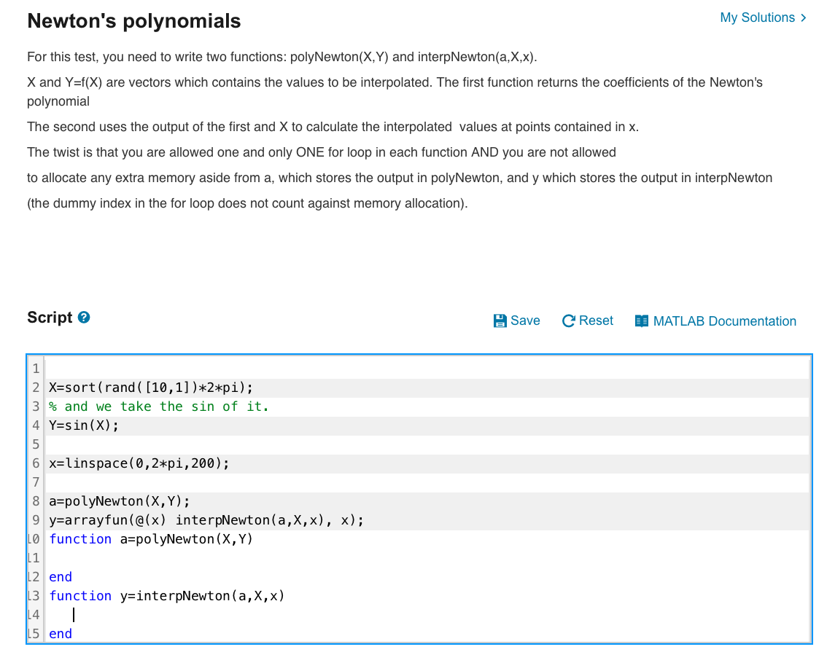827x652 pixels.
Task: Click the MATLAB Documentation link text
Action: pyautogui.click(x=726, y=321)
